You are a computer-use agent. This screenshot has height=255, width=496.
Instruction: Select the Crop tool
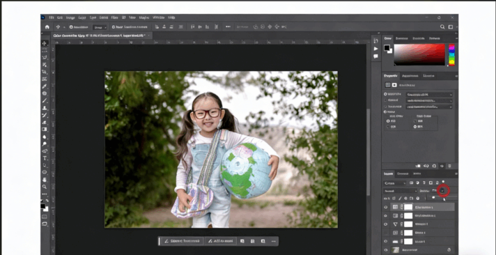45,72
